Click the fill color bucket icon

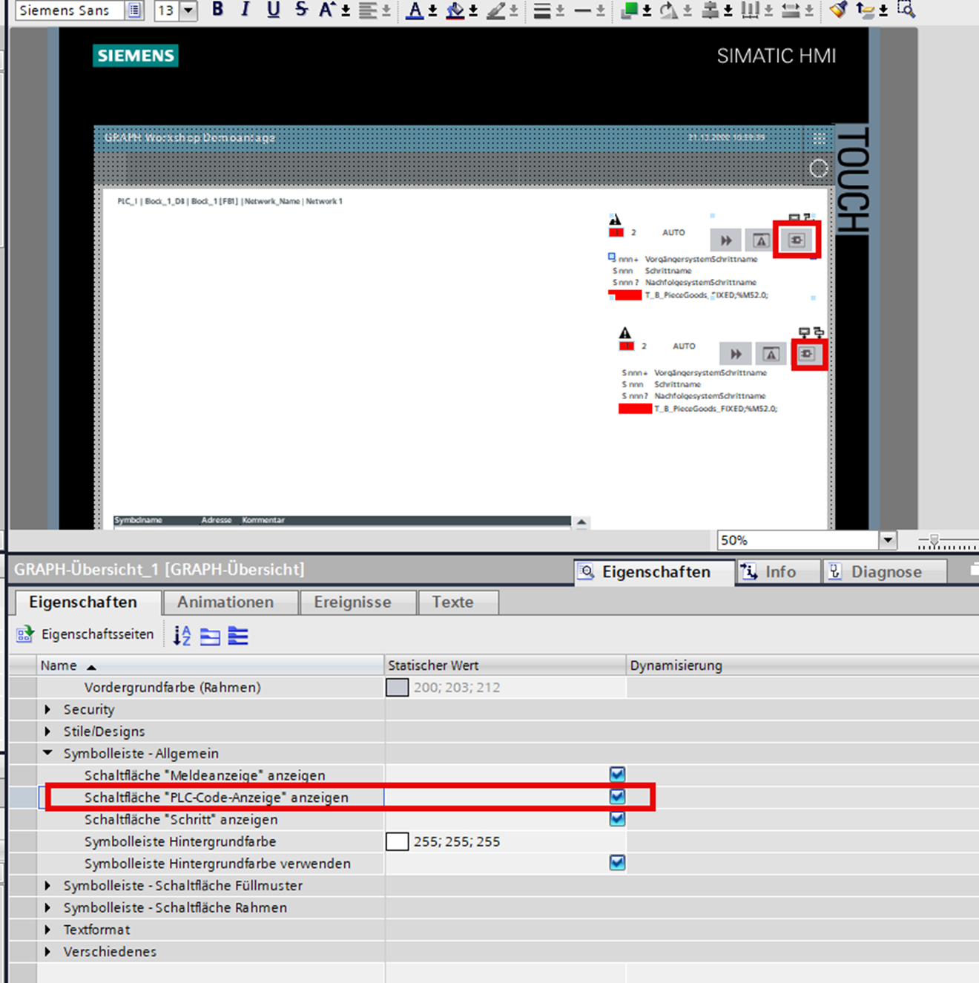pos(455,10)
